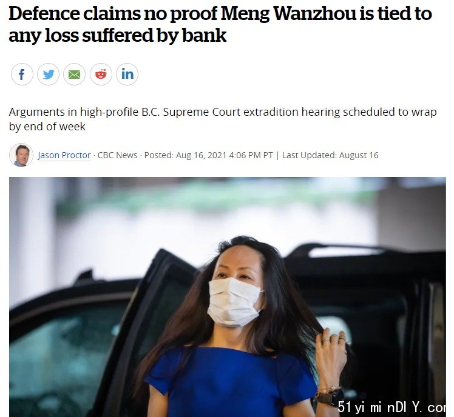Click the Last Updated August 16 text

coord(330,155)
